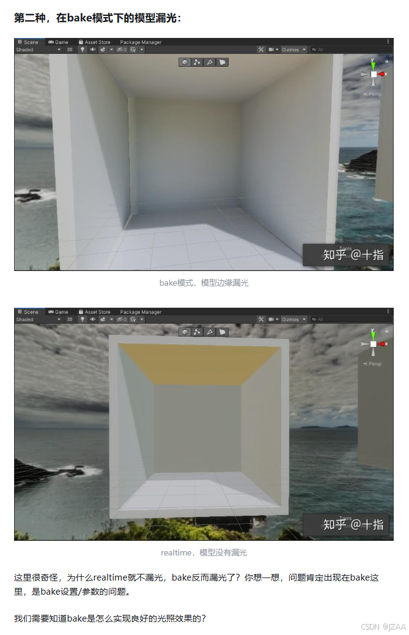
Task: Click the caption 'bake模式，模型边缘漏光'
Action: pos(204,283)
